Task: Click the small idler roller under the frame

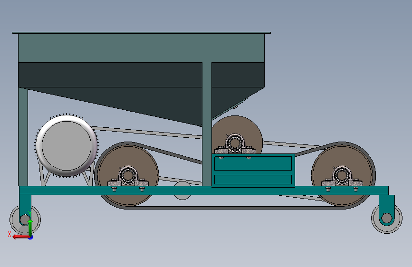Action: tap(182, 190)
